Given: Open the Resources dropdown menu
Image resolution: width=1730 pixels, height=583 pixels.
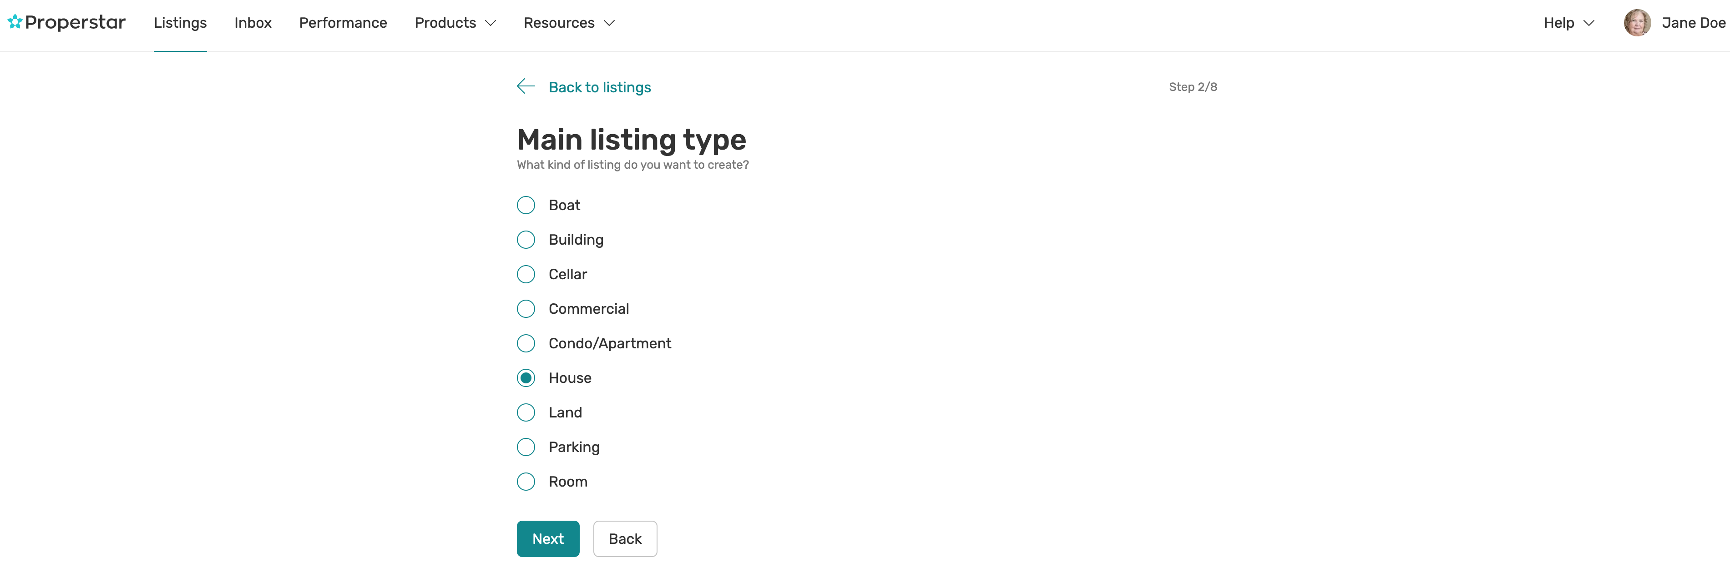Looking at the screenshot, I should [569, 22].
